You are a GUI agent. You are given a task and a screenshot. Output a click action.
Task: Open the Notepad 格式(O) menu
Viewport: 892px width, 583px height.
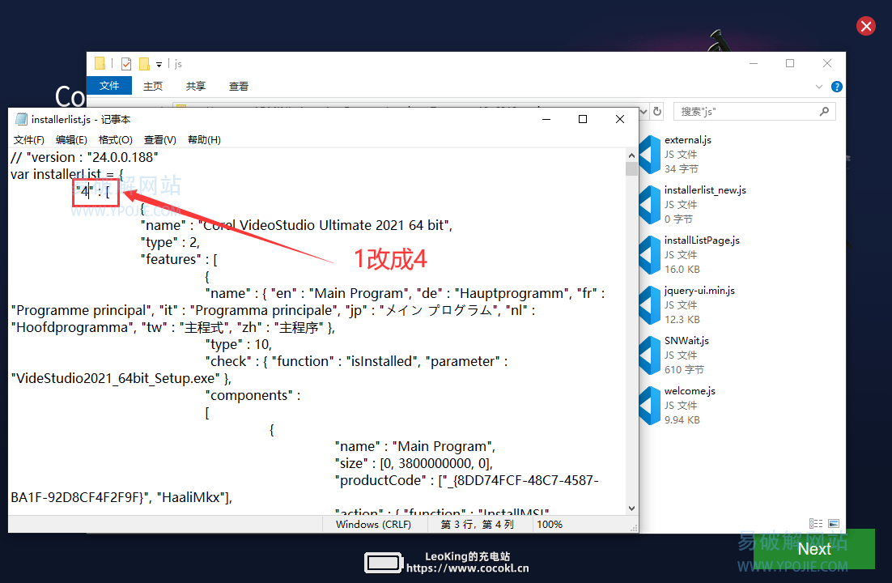(116, 140)
